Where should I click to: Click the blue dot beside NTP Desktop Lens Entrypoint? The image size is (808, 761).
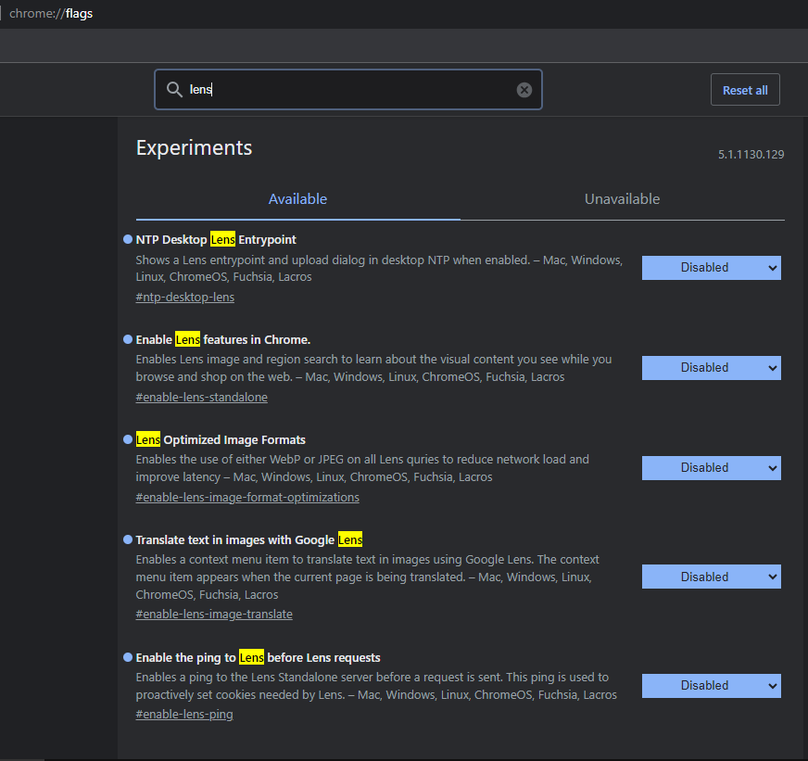[x=128, y=239]
